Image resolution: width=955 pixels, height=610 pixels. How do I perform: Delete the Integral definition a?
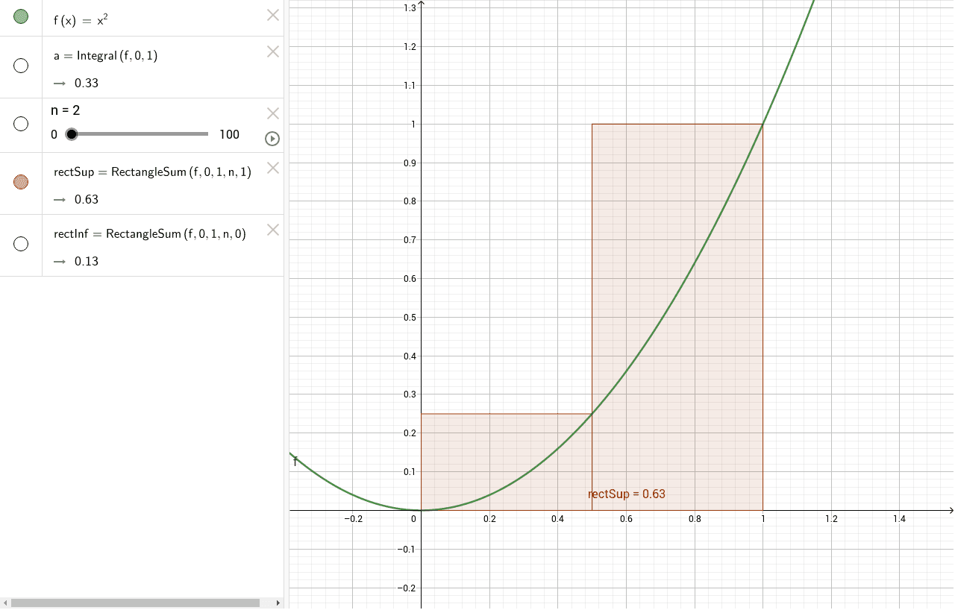(x=272, y=51)
